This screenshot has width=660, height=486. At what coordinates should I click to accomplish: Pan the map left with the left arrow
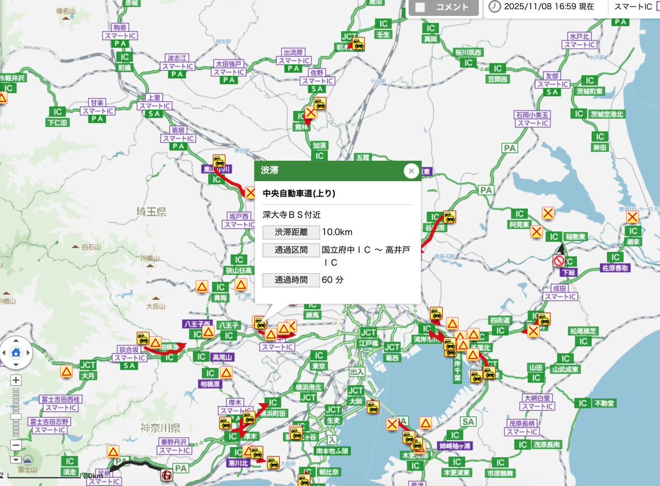point(4,352)
